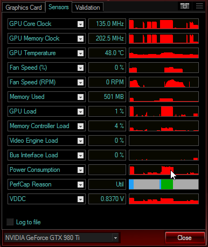Click the Memory Controller Load history graph
Screen dimensions: 208x247
[164, 126]
